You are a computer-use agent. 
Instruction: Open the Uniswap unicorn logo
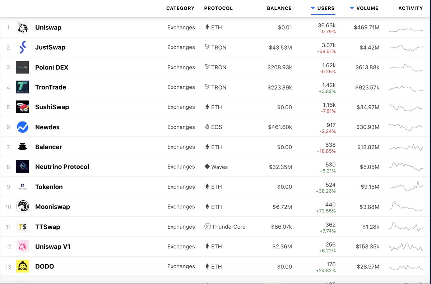[23, 27]
